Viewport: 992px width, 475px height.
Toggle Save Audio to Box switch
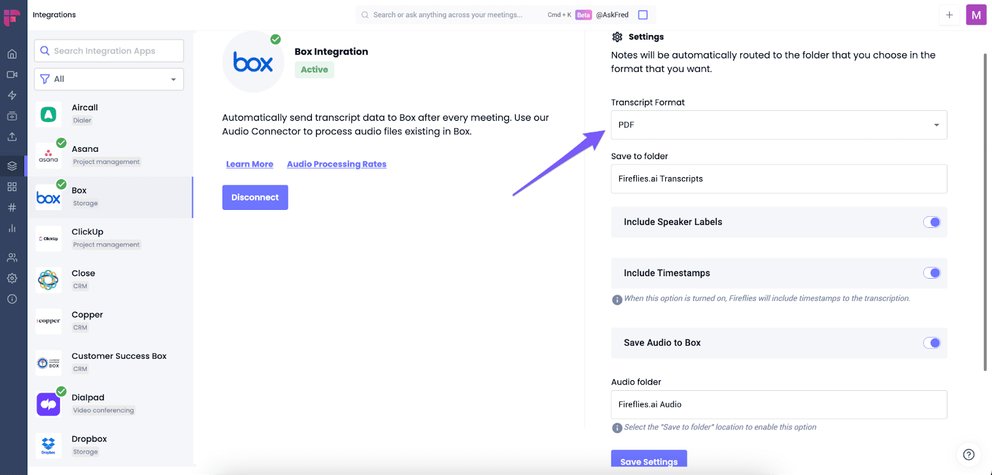(x=932, y=343)
